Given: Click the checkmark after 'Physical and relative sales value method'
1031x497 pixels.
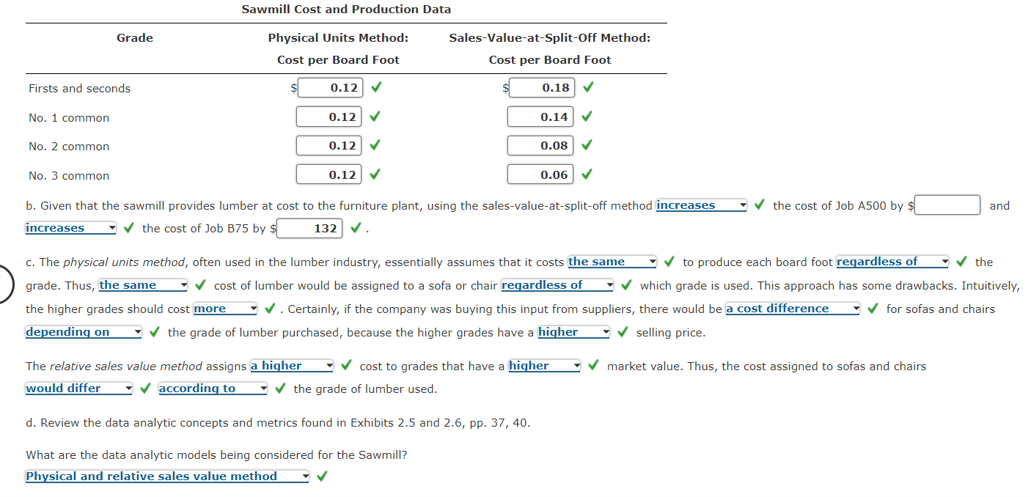Looking at the screenshot, I should point(321,476).
